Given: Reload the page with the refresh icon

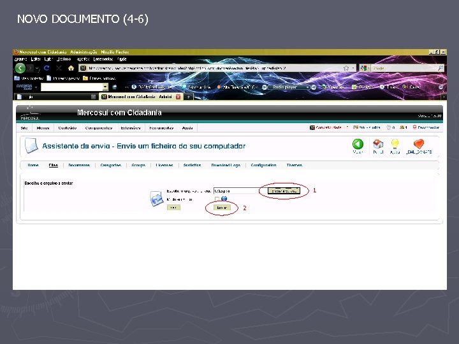Looking at the screenshot, I should 47,68.
